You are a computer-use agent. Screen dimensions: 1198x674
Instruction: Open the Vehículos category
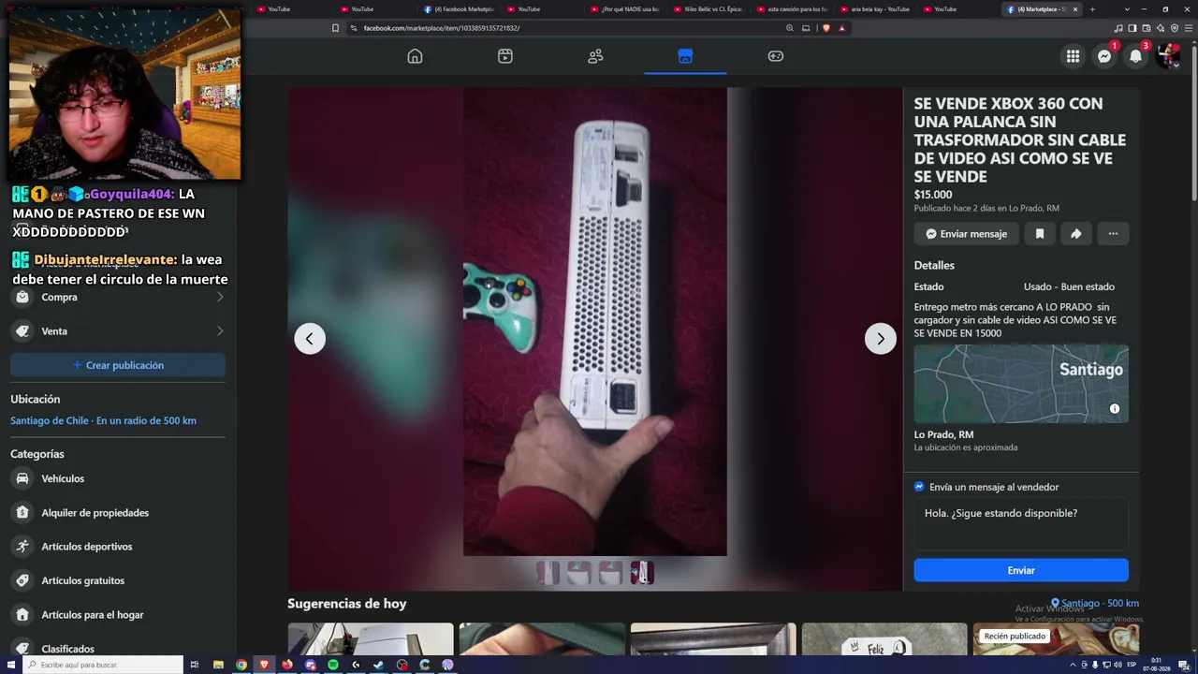click(118, 479)
